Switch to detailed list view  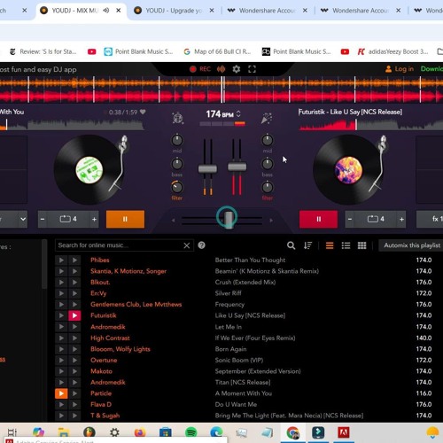coord(346,245)
